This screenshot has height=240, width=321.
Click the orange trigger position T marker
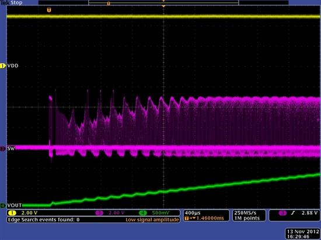click(x=48, y=10)
